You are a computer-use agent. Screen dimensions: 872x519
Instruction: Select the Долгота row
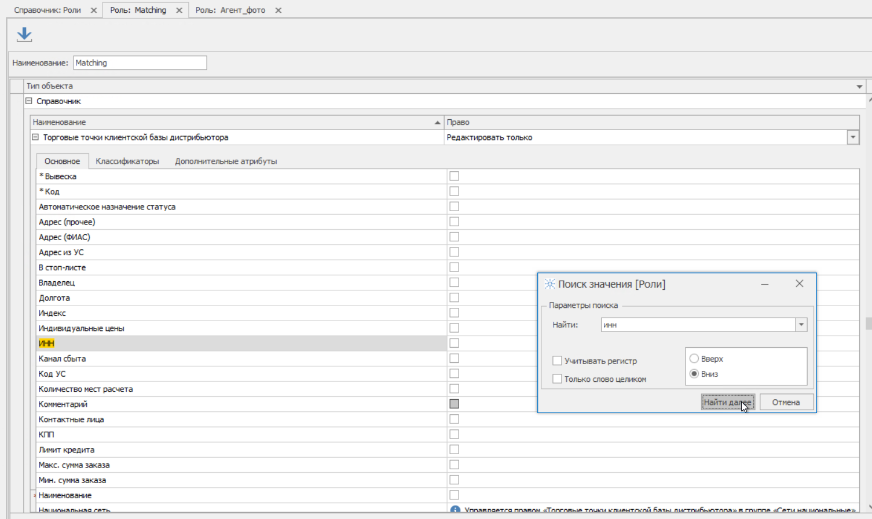(241, 297)
